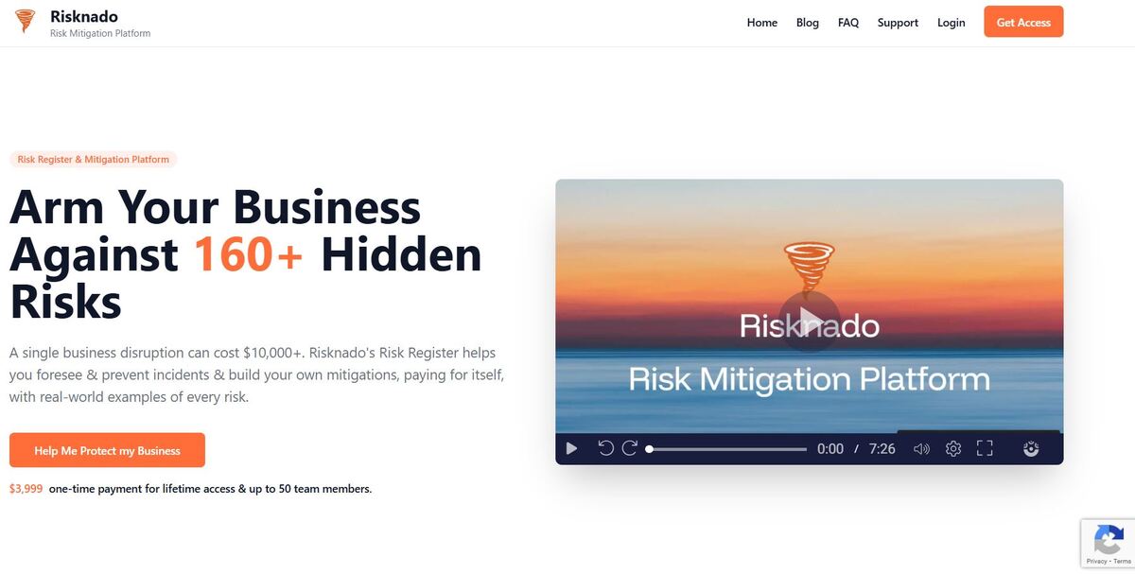Image resolution: width=1135 pixels, height=574 pixels.
Task: Open the FAQ page
Action: tap(848, 23)
